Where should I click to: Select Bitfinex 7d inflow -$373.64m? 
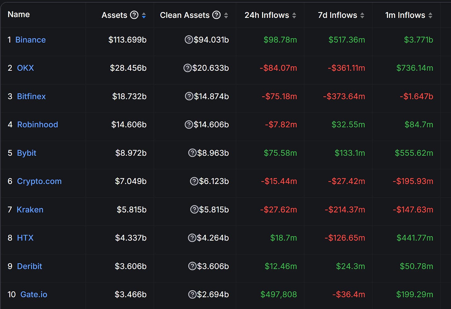pos(344,96)
